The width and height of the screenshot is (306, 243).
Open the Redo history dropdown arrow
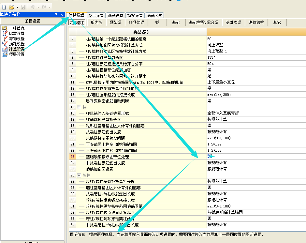click(x=50, y=7)
